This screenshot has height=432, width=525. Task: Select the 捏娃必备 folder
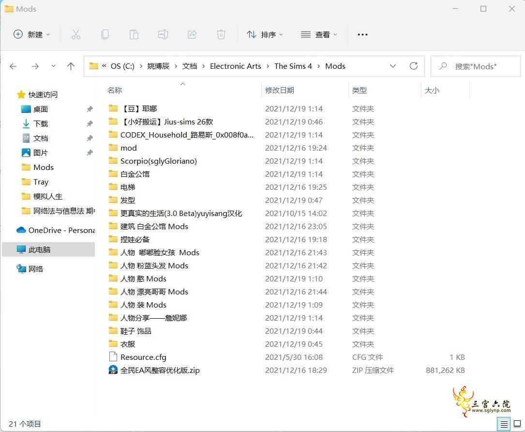(x=129, y=239)
